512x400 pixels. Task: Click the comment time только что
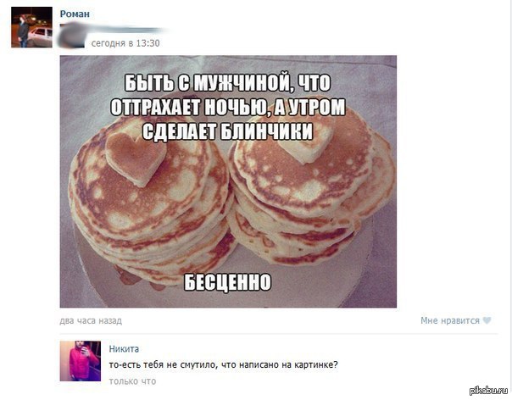click(x=132, y=381)
